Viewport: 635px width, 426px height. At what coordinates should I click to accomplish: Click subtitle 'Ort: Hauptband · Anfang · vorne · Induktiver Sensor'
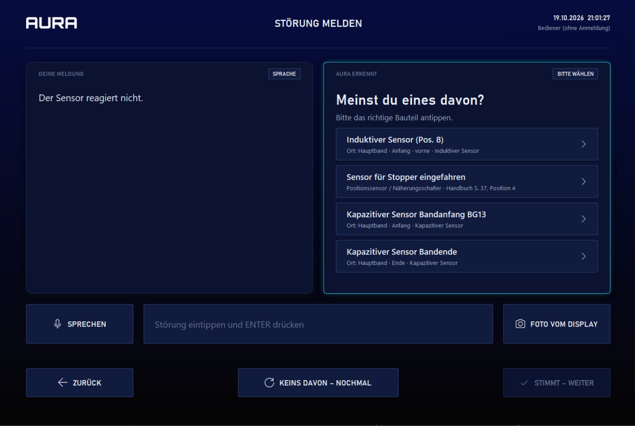(x=413, y=151)
